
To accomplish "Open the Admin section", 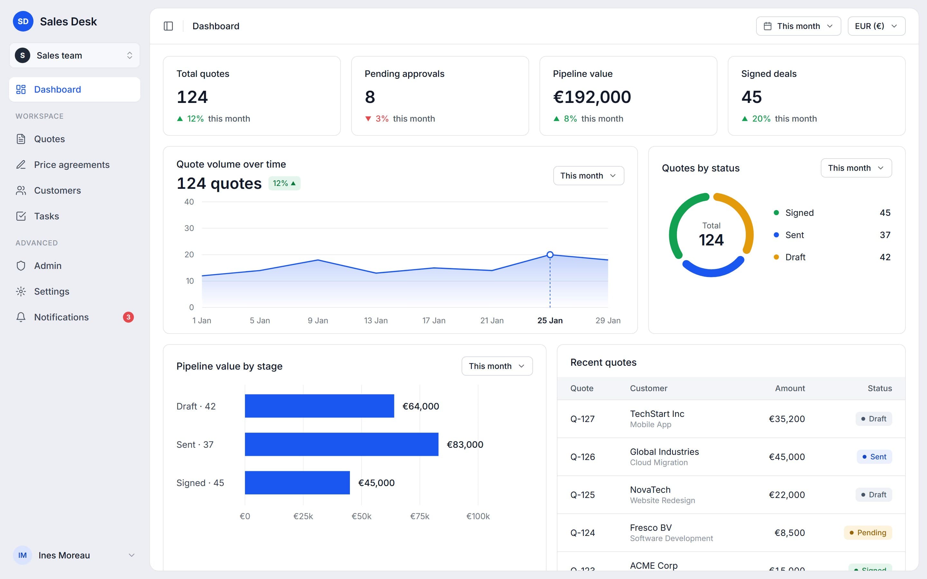I will tap(75, 266).
